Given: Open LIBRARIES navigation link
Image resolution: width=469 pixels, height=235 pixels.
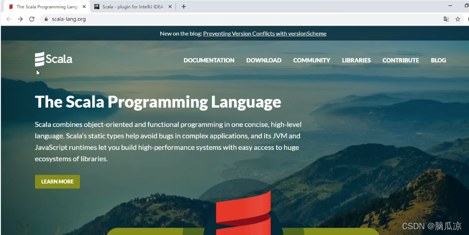Looking at the screenshot, I should [x=356, y=60].
